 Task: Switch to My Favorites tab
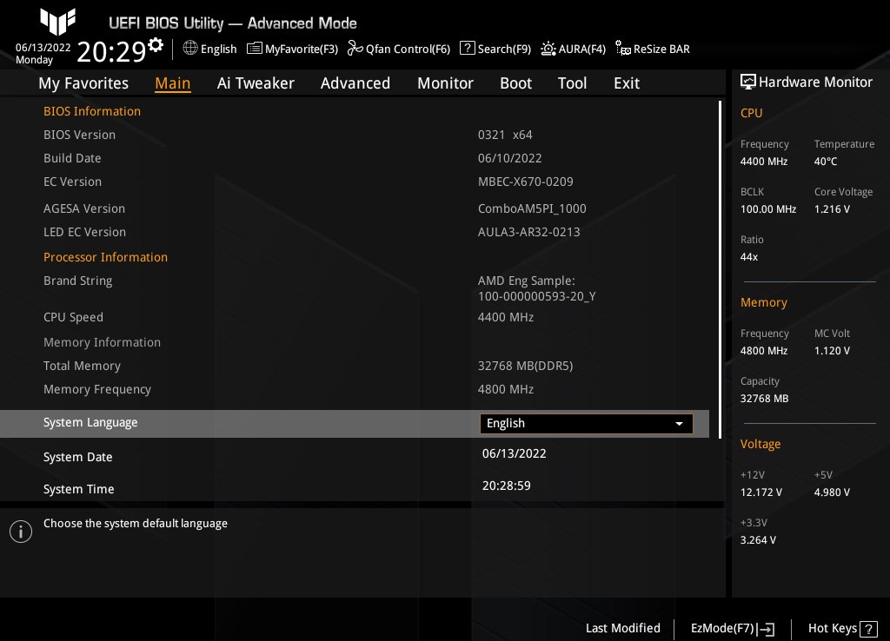pos(83,83)
